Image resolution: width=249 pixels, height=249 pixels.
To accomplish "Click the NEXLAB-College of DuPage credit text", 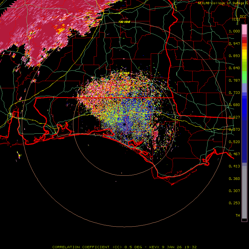I will click(222, 3).
